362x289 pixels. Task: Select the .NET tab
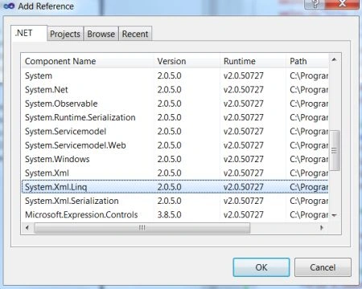point(29,33)
